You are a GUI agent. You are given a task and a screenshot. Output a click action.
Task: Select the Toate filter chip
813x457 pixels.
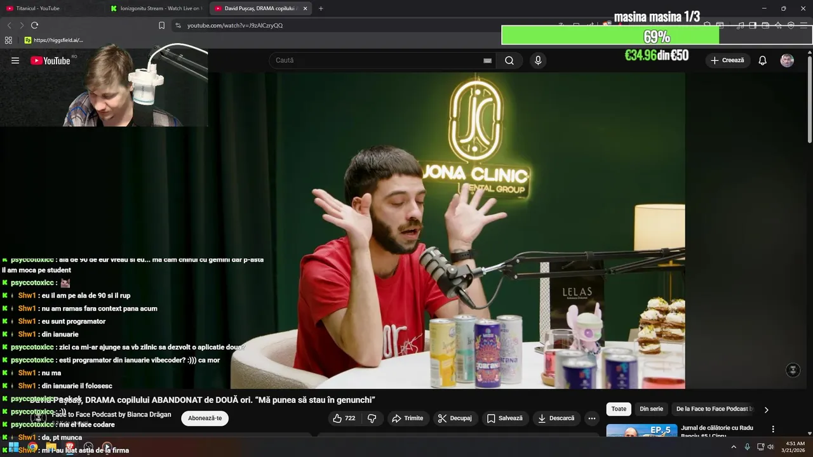619,409
